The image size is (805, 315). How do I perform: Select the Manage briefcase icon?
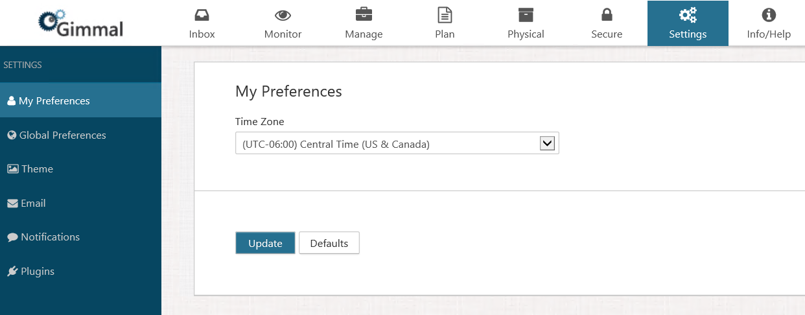364,14
